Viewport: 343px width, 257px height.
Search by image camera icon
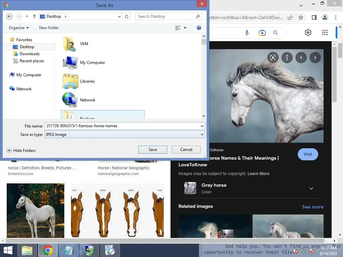262,33
